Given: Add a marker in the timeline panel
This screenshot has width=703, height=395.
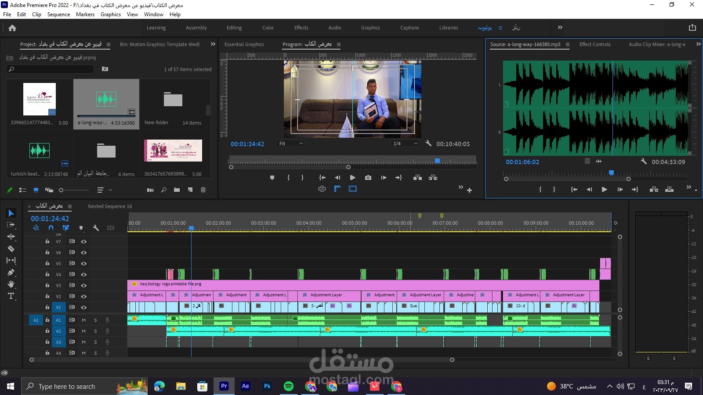Looking at the screenshot, I should click(x=81, y=228).
